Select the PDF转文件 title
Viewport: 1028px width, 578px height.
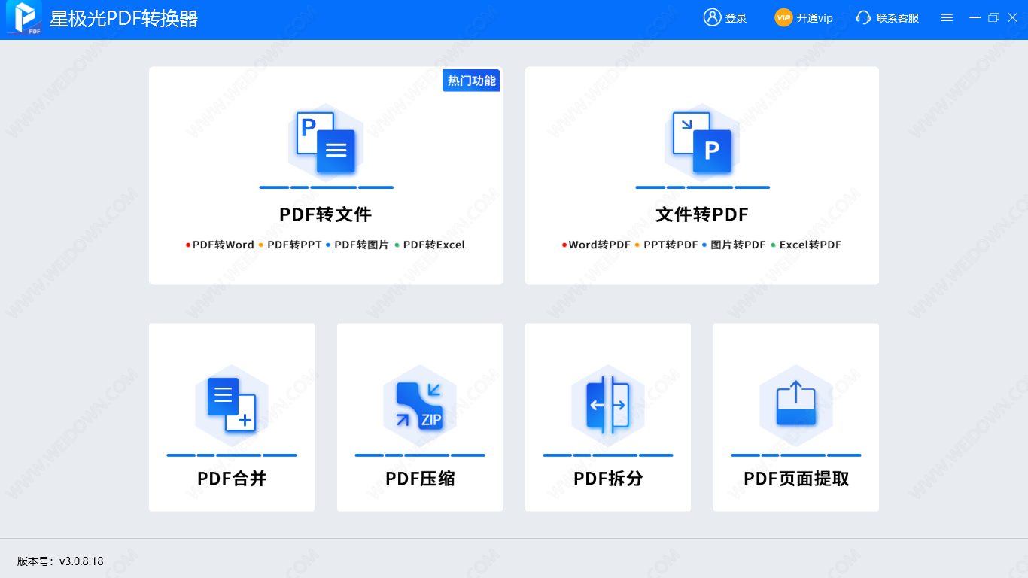[326, 214]
